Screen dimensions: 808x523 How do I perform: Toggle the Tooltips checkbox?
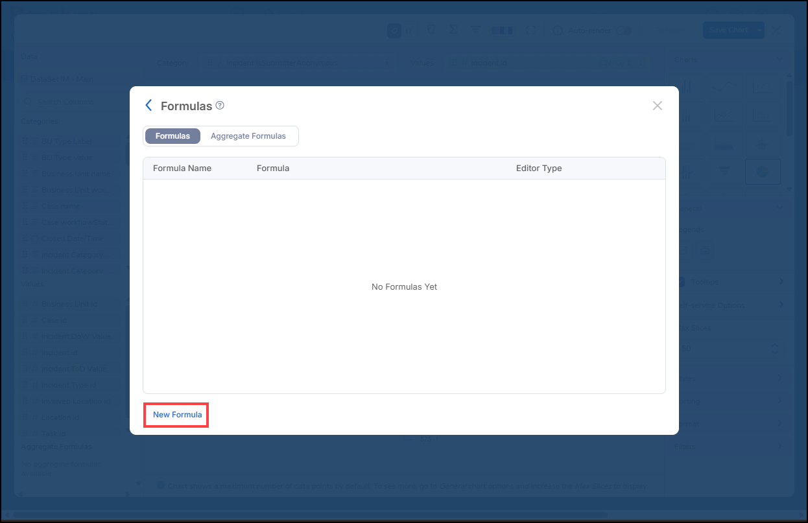[682, 282]
